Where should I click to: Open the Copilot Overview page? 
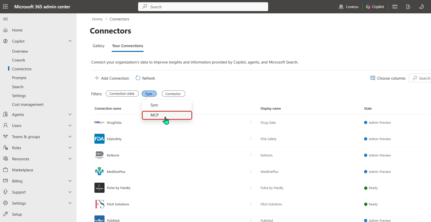(20, 51)
